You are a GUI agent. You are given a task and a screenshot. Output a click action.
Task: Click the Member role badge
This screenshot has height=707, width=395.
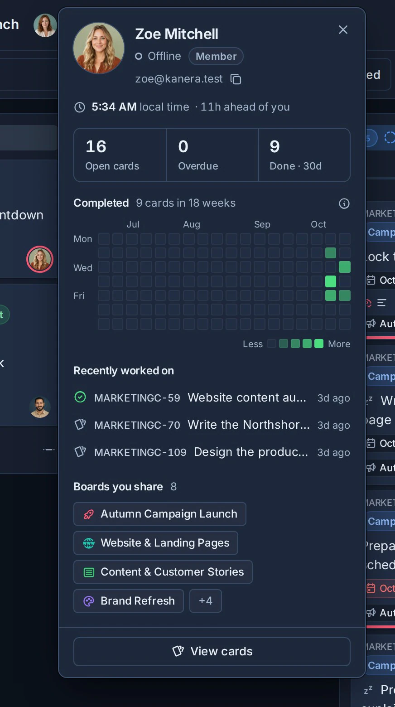click(216, 56)
